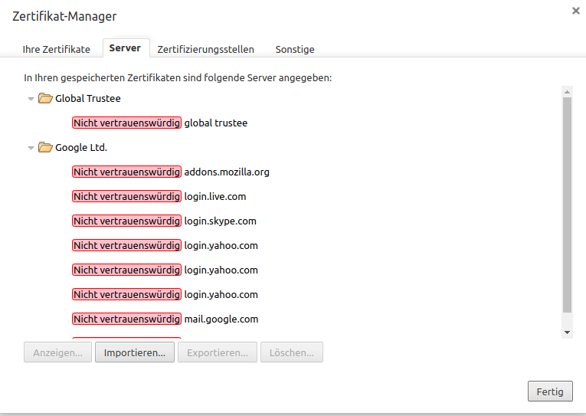Click the Google Ltd. folder icon
The width and height of the screenshot is (586, 416).
(x=45, y=147)
